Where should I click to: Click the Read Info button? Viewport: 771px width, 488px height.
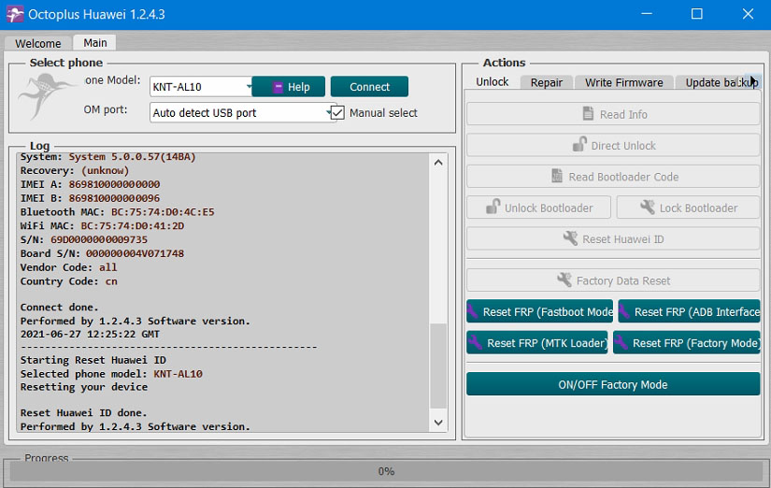point(613,114)
